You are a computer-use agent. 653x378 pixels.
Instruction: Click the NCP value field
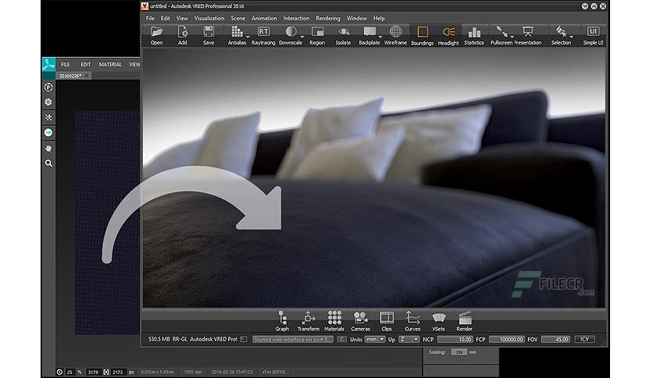coord(455,339)
